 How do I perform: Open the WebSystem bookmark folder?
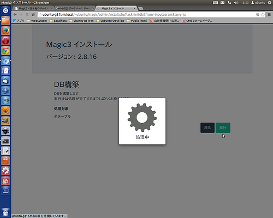point(37,21)
